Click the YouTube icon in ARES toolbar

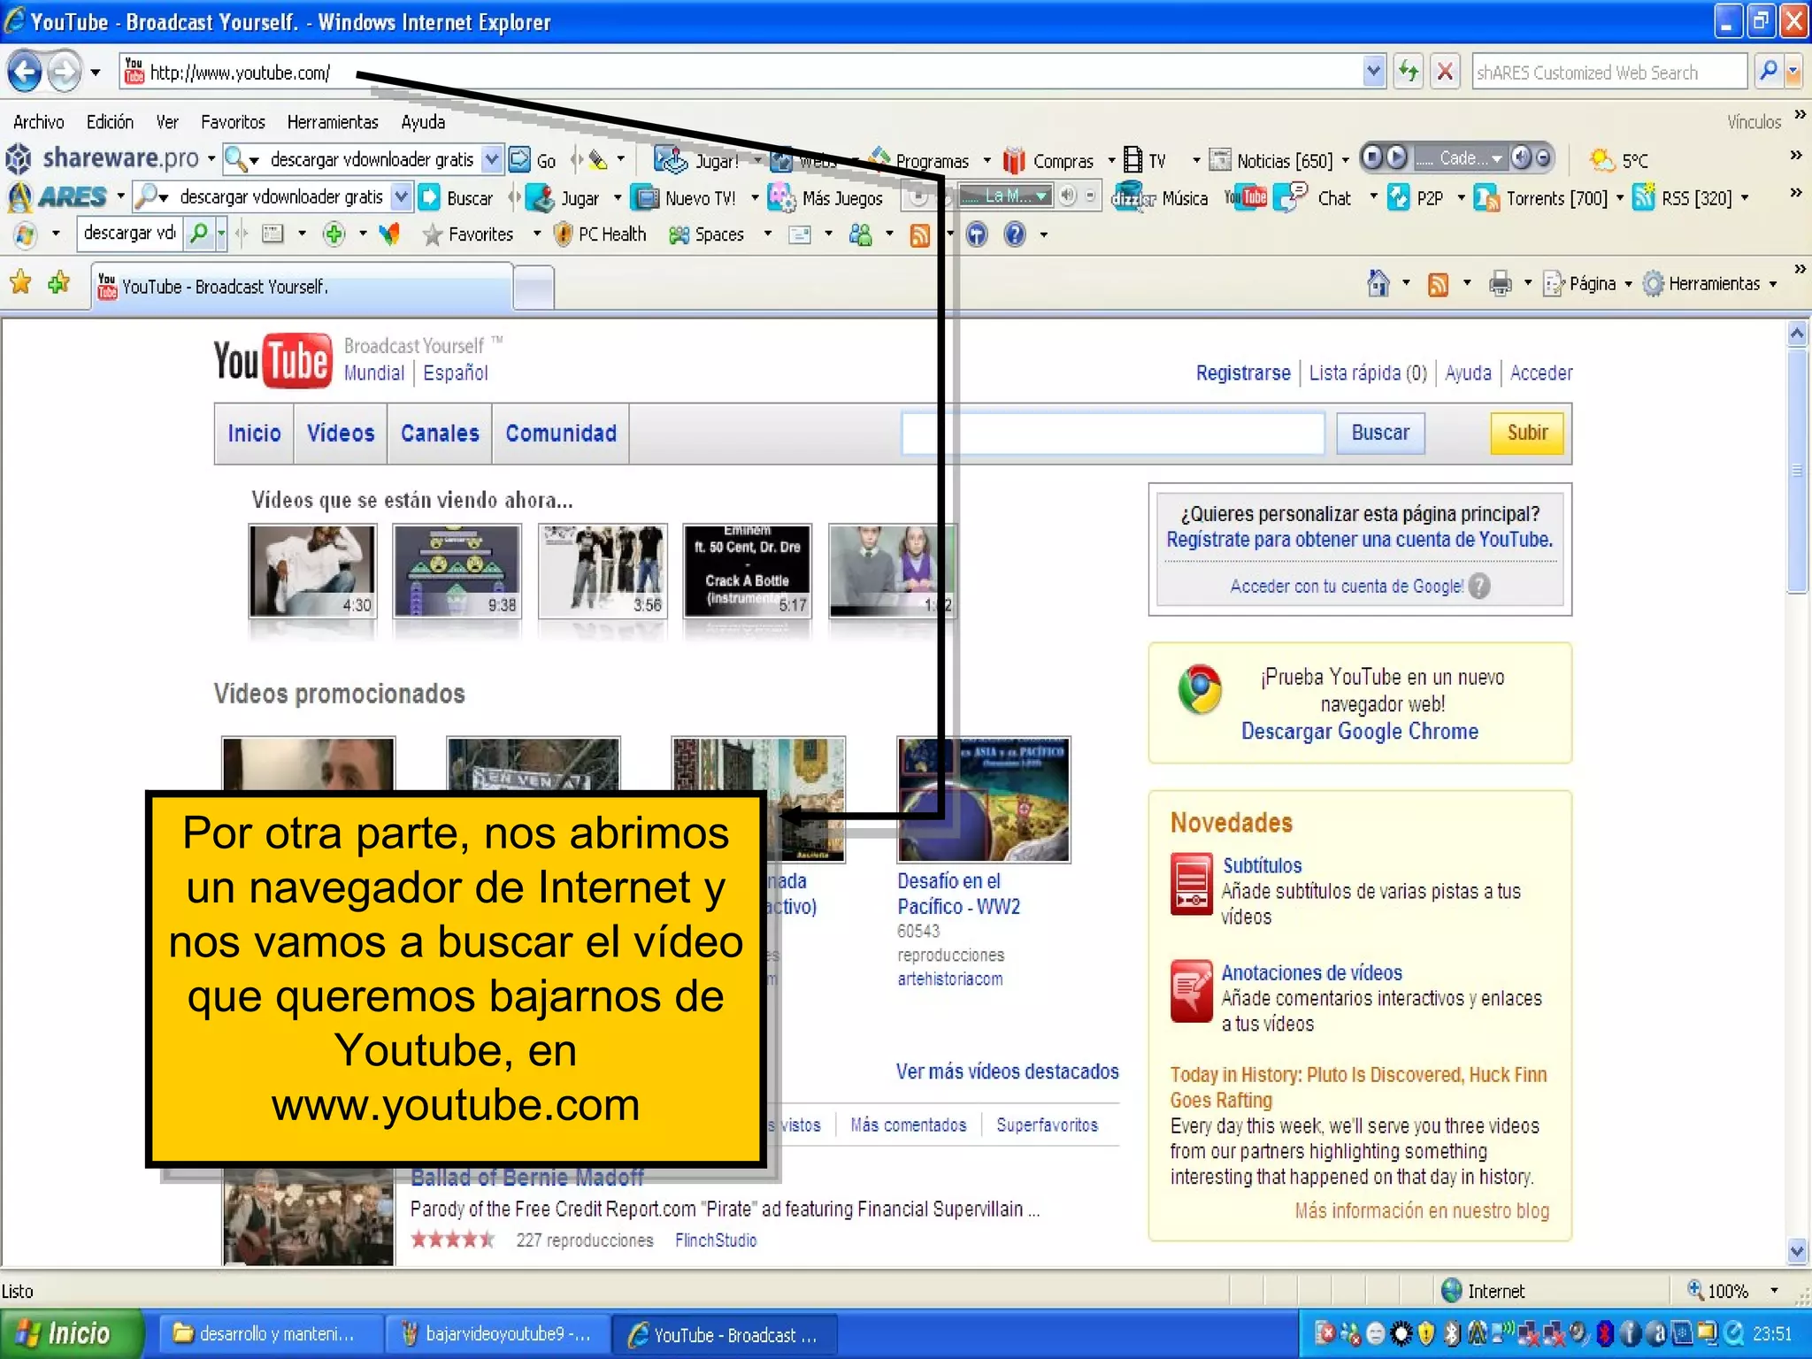tap(1245, 196)
